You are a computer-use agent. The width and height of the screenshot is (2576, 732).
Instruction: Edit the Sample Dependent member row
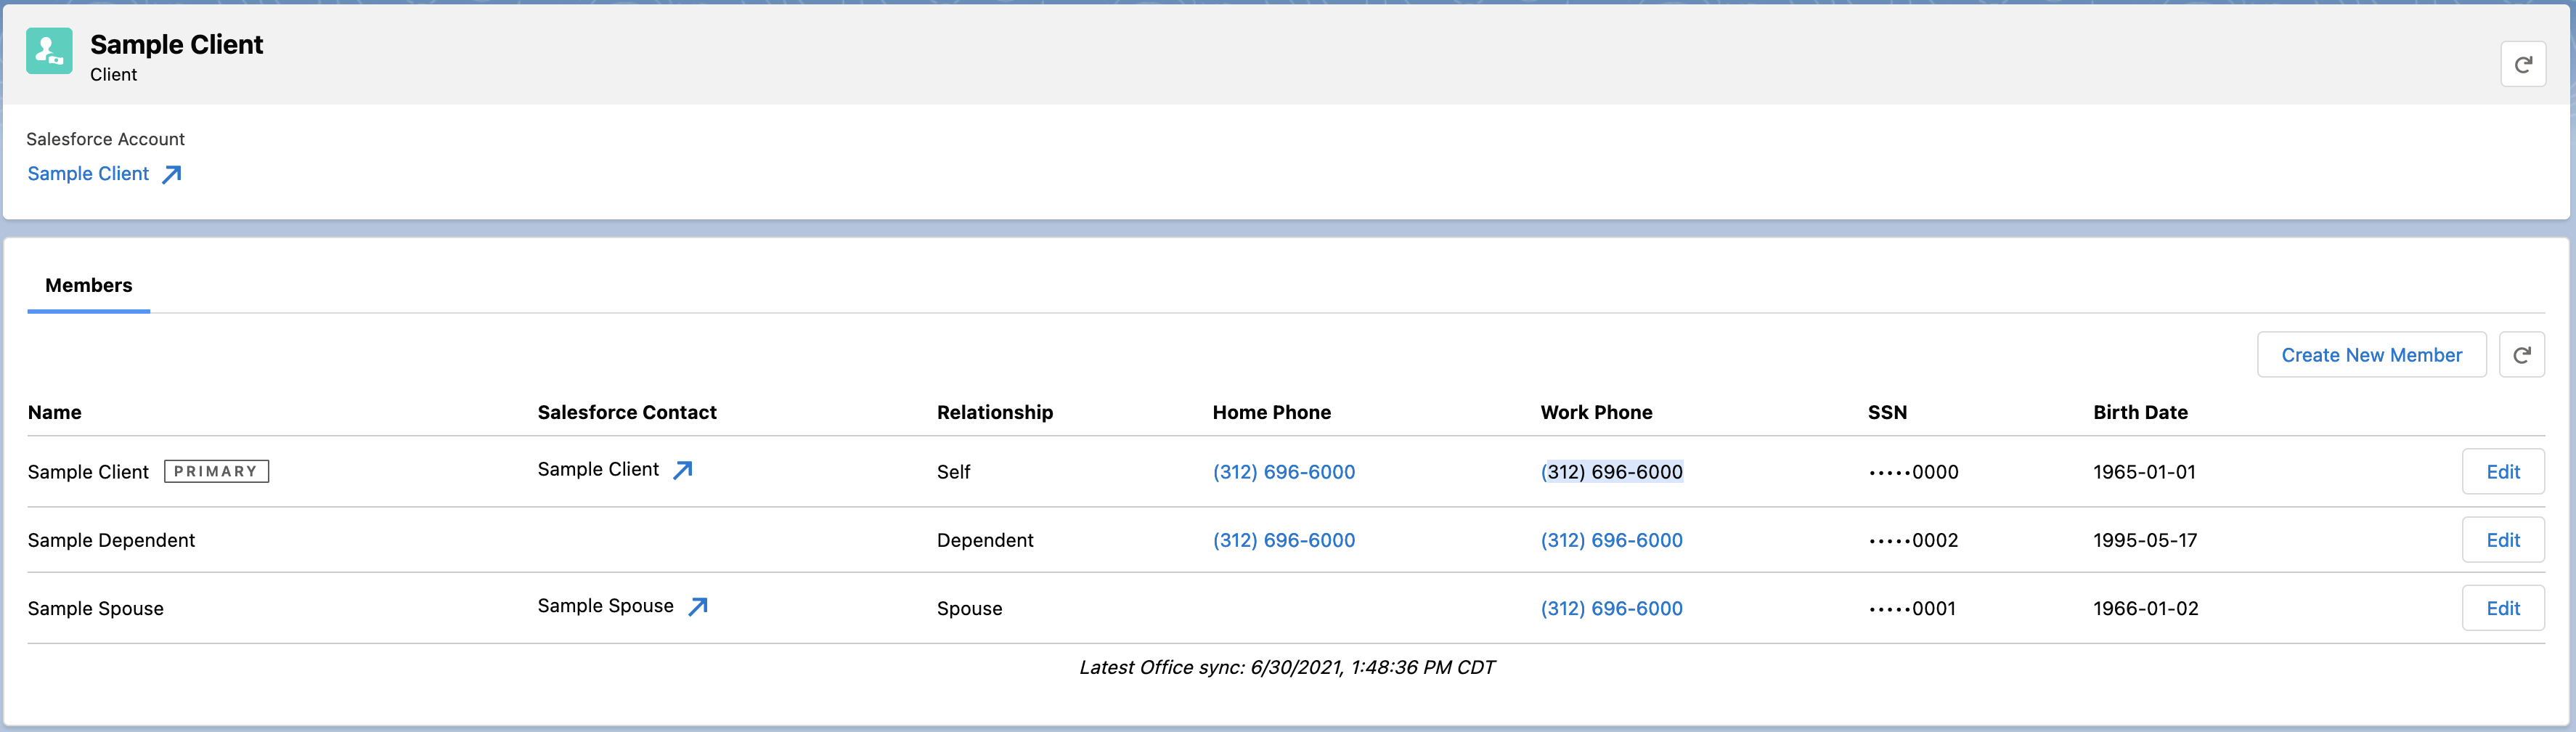pyautogui.click(x=2502, y=540)
